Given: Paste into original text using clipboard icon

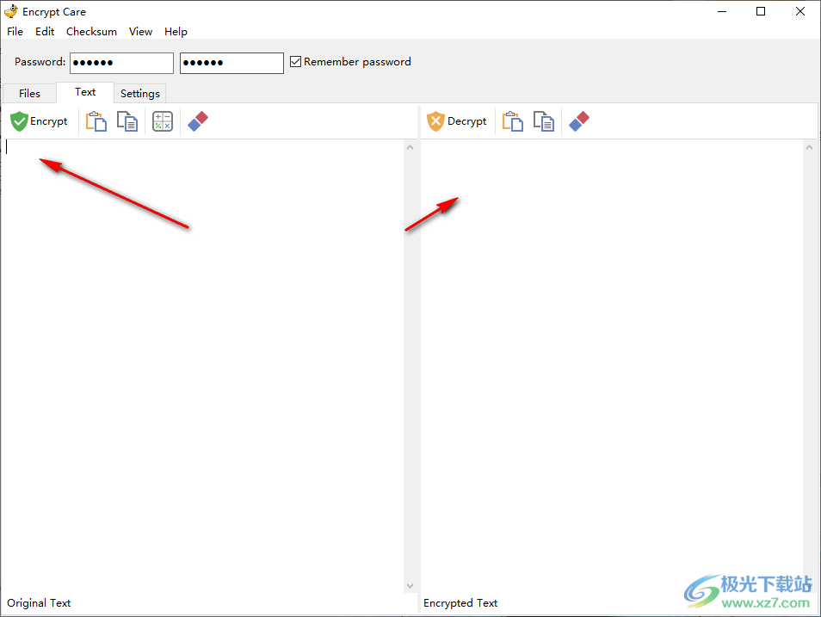Looking at the screenshot, I should click(96, 121).
